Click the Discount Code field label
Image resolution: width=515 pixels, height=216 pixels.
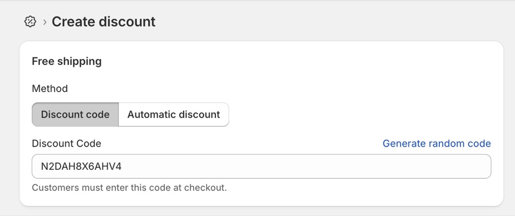point(66,143)
